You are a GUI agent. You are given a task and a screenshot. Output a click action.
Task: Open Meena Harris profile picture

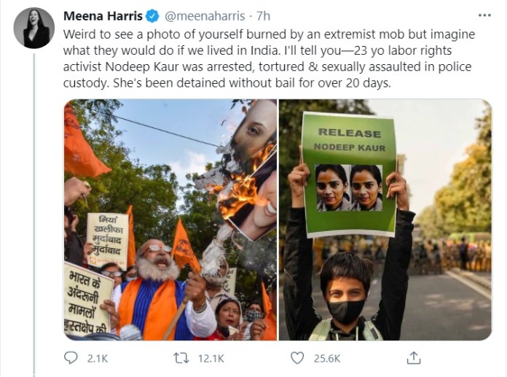34,28
